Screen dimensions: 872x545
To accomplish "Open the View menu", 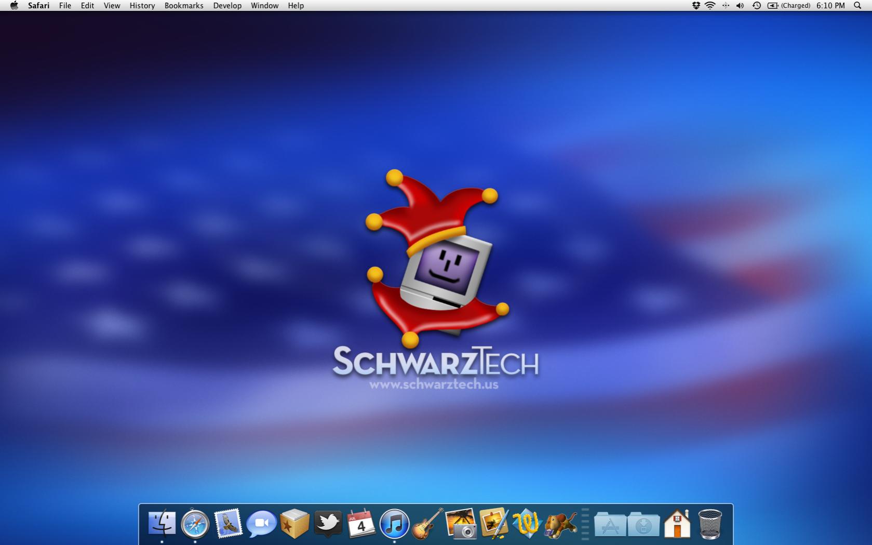I will [112, 6].
